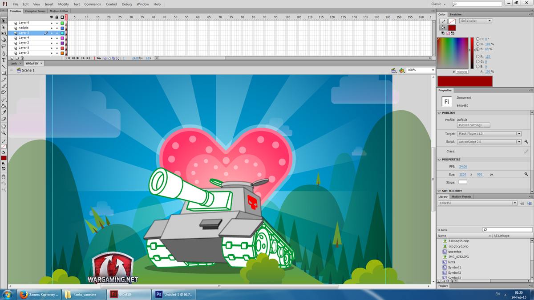Select the R red radio button
The width and height of the screenshot is (534, 300).
(x=477, y=56)
